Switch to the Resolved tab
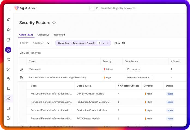The width and height of the screenshot is (190, 130). coord(59,35)
